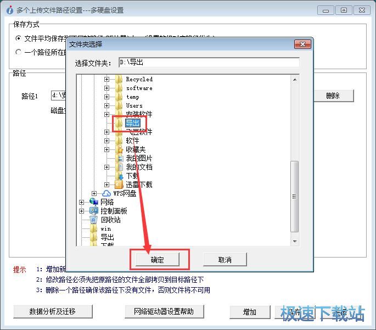This screenshot has height=330, width=376.
Task: Expand the Recycled folder node
Action: pyautogui.click(x=106, y=79)
